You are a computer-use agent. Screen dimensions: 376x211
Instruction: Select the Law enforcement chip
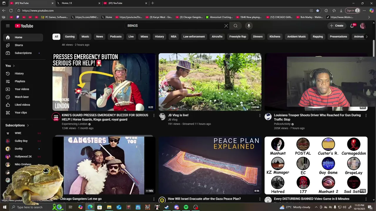194,37
